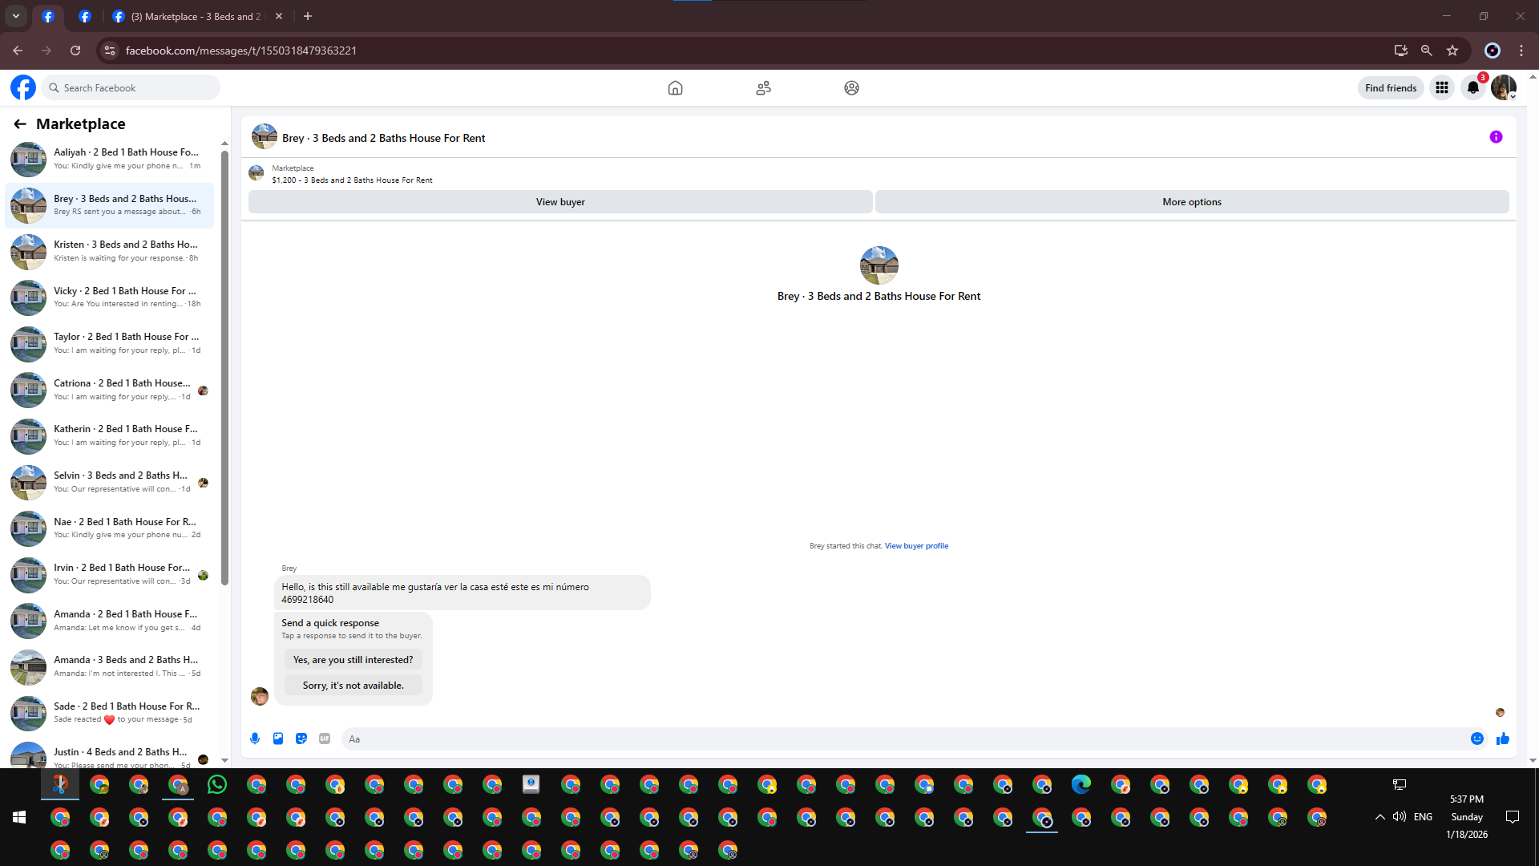Open the Chrome tab search dropdown
Image resolution: width=1539 pixels, height=866 pixels.
16,16
